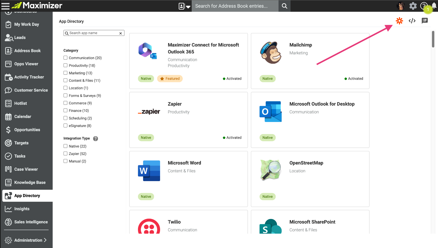Image resolution: width=438 pixels, height=248 pixels.
Task: Open the Microsoft Word app title
Action: tap(185, 163)
